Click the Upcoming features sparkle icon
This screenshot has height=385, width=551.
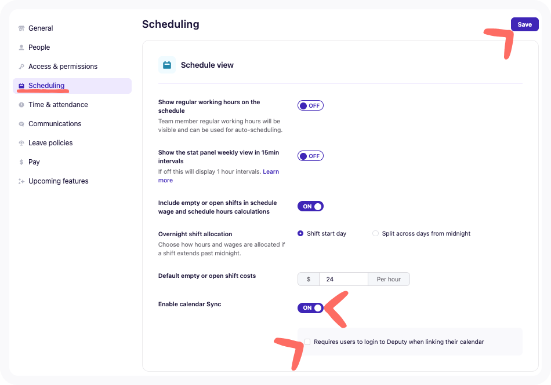(21, 181)
